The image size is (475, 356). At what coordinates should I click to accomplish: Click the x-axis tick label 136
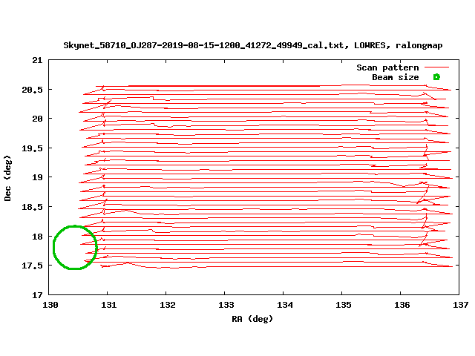(x=402, y=305)
